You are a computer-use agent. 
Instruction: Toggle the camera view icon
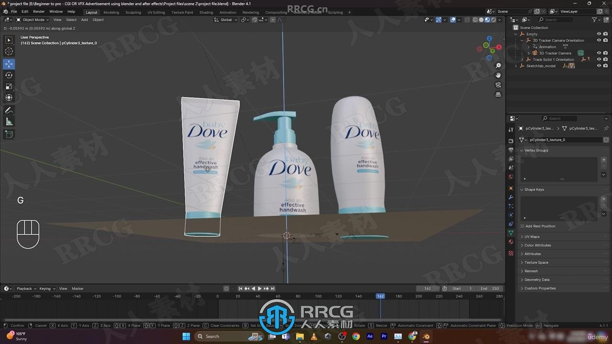(498, 85)
